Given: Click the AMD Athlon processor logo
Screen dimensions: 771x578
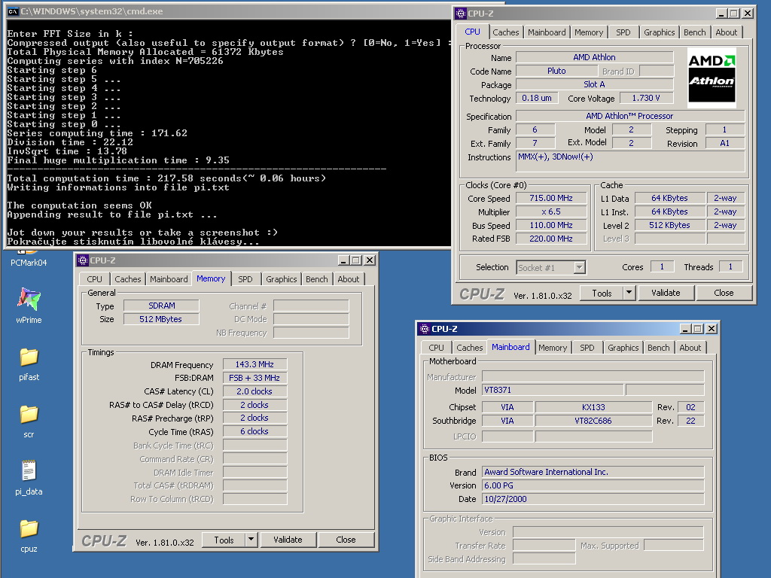Looking at the screenshot, I should click(x=711, y=78).
